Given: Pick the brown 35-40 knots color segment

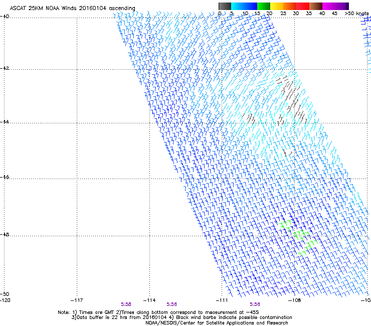Looking at the screenshot, I should [316, 6].
